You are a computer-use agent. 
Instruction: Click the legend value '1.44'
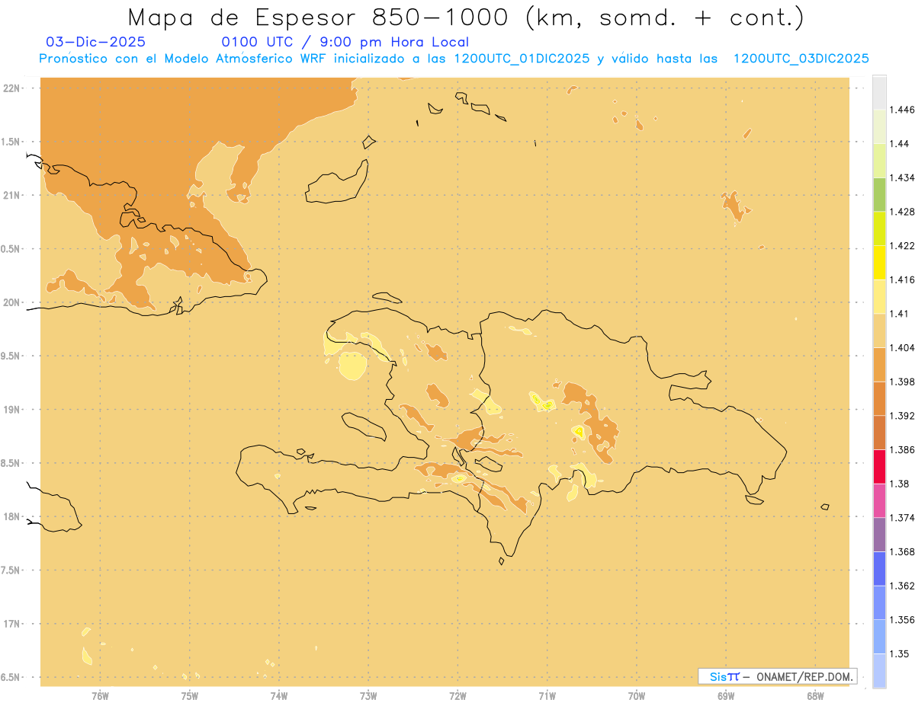pos(900,143)
